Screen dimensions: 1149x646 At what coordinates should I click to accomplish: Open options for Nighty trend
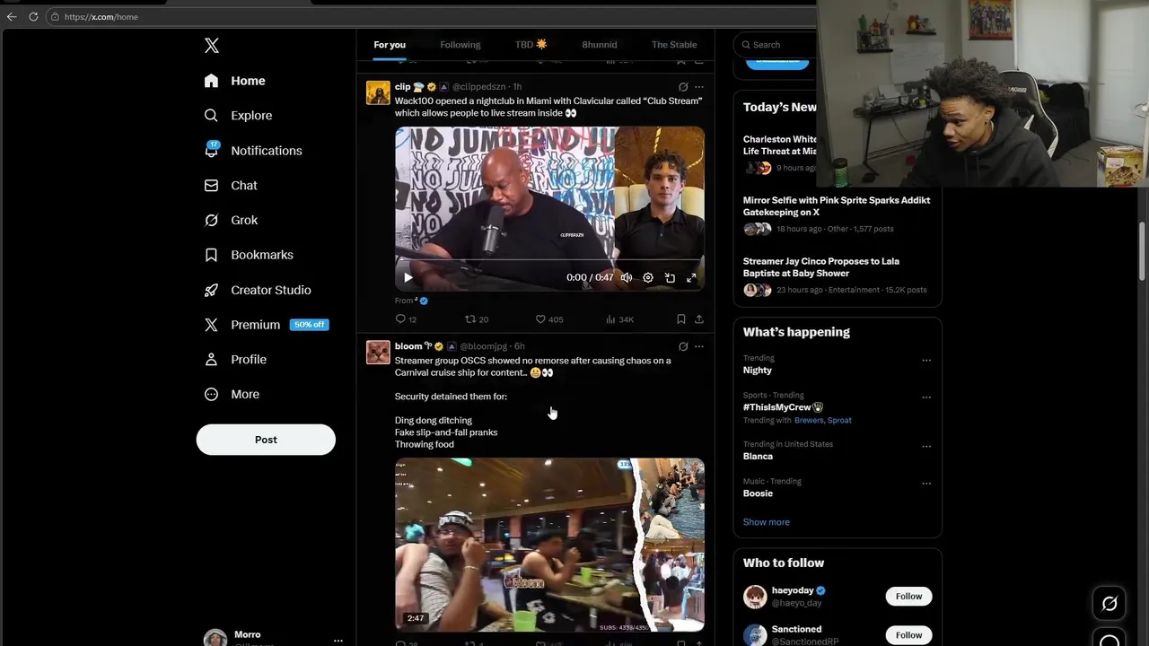pyautogui.click(x=926, y=361)
